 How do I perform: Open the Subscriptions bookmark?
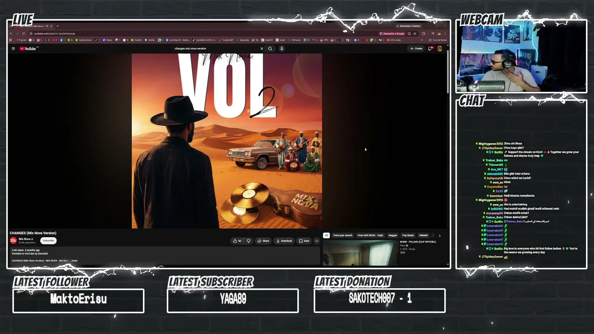pyautogui.click(x=84, y=40)
